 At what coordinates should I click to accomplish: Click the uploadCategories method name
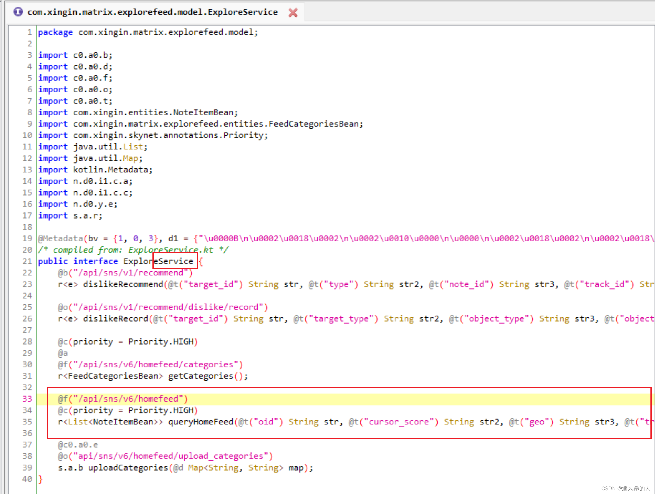click(x=128, y=468)
